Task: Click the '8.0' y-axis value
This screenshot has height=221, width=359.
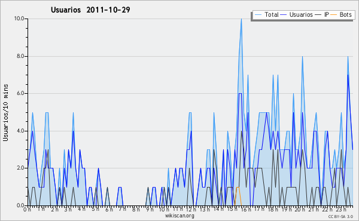Action: 20,56
